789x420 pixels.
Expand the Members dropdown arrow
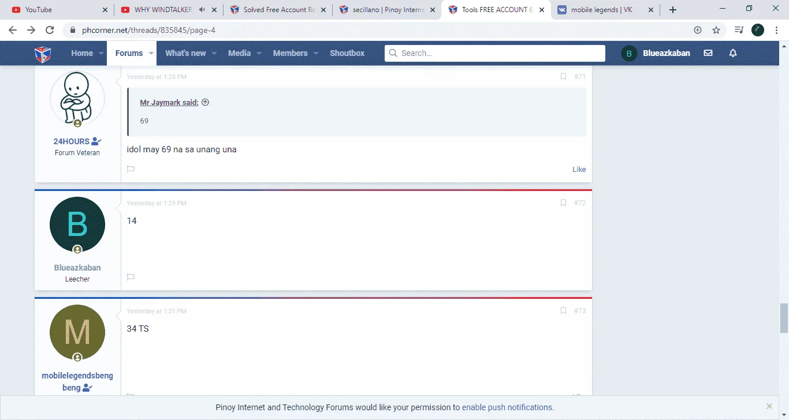coord(316,53)
